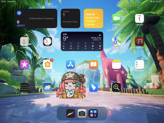The image size is (164, 123).
Task: Tap the Wi-Fi status icon
Action: (x=151, y=2)
